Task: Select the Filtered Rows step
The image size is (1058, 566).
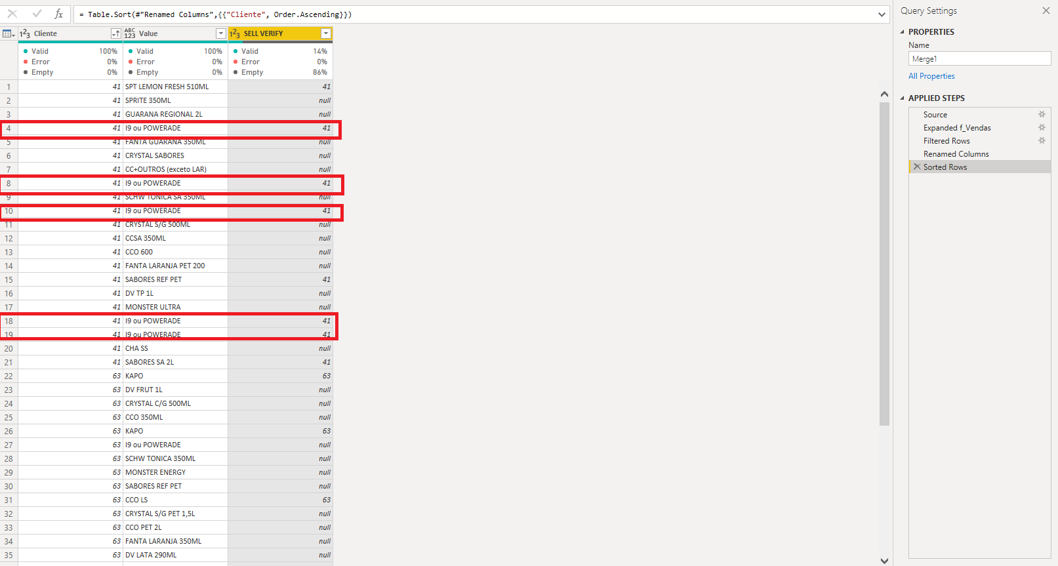Action: (x=946, y=140)
